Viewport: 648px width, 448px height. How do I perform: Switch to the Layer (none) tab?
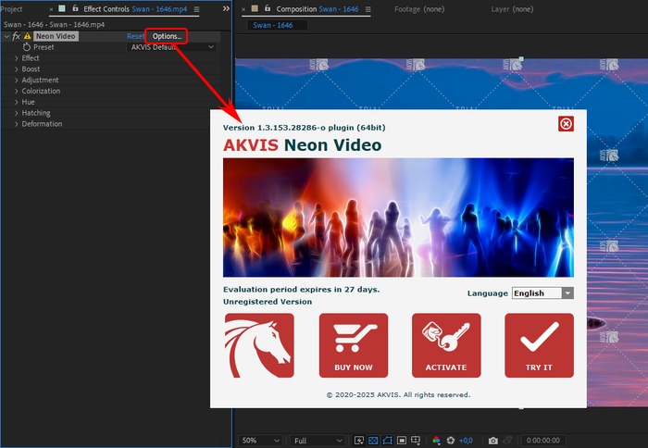(x=512, y=9)
